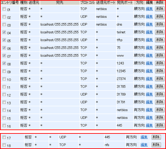Open edit link for entry 17
This screenshot has height=149, width=166.
(x=144, y=137)
